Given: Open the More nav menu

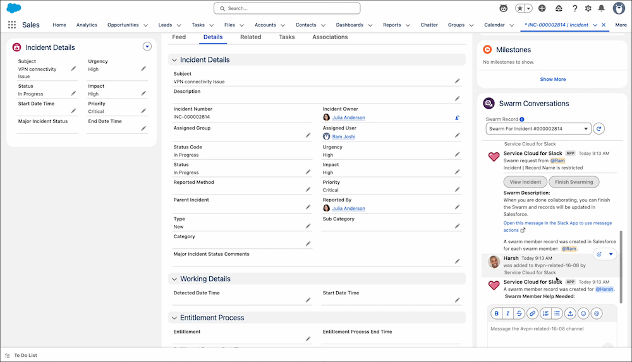Looking at the screenshot, I should 621,25.
